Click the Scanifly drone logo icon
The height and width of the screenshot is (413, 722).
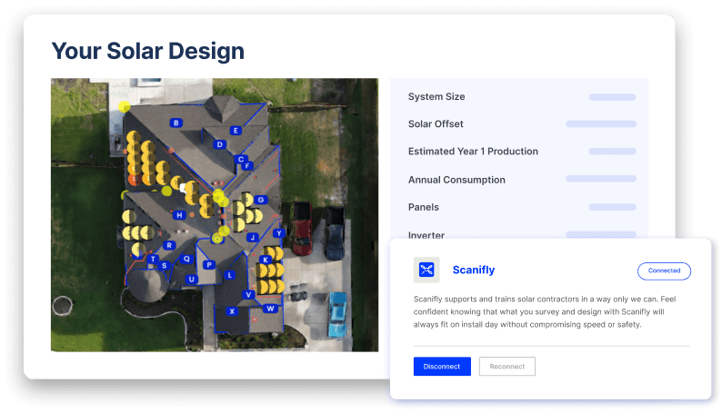coord(426,270)
